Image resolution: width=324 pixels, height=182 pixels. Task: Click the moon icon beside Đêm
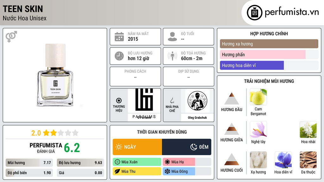point(194,147)
